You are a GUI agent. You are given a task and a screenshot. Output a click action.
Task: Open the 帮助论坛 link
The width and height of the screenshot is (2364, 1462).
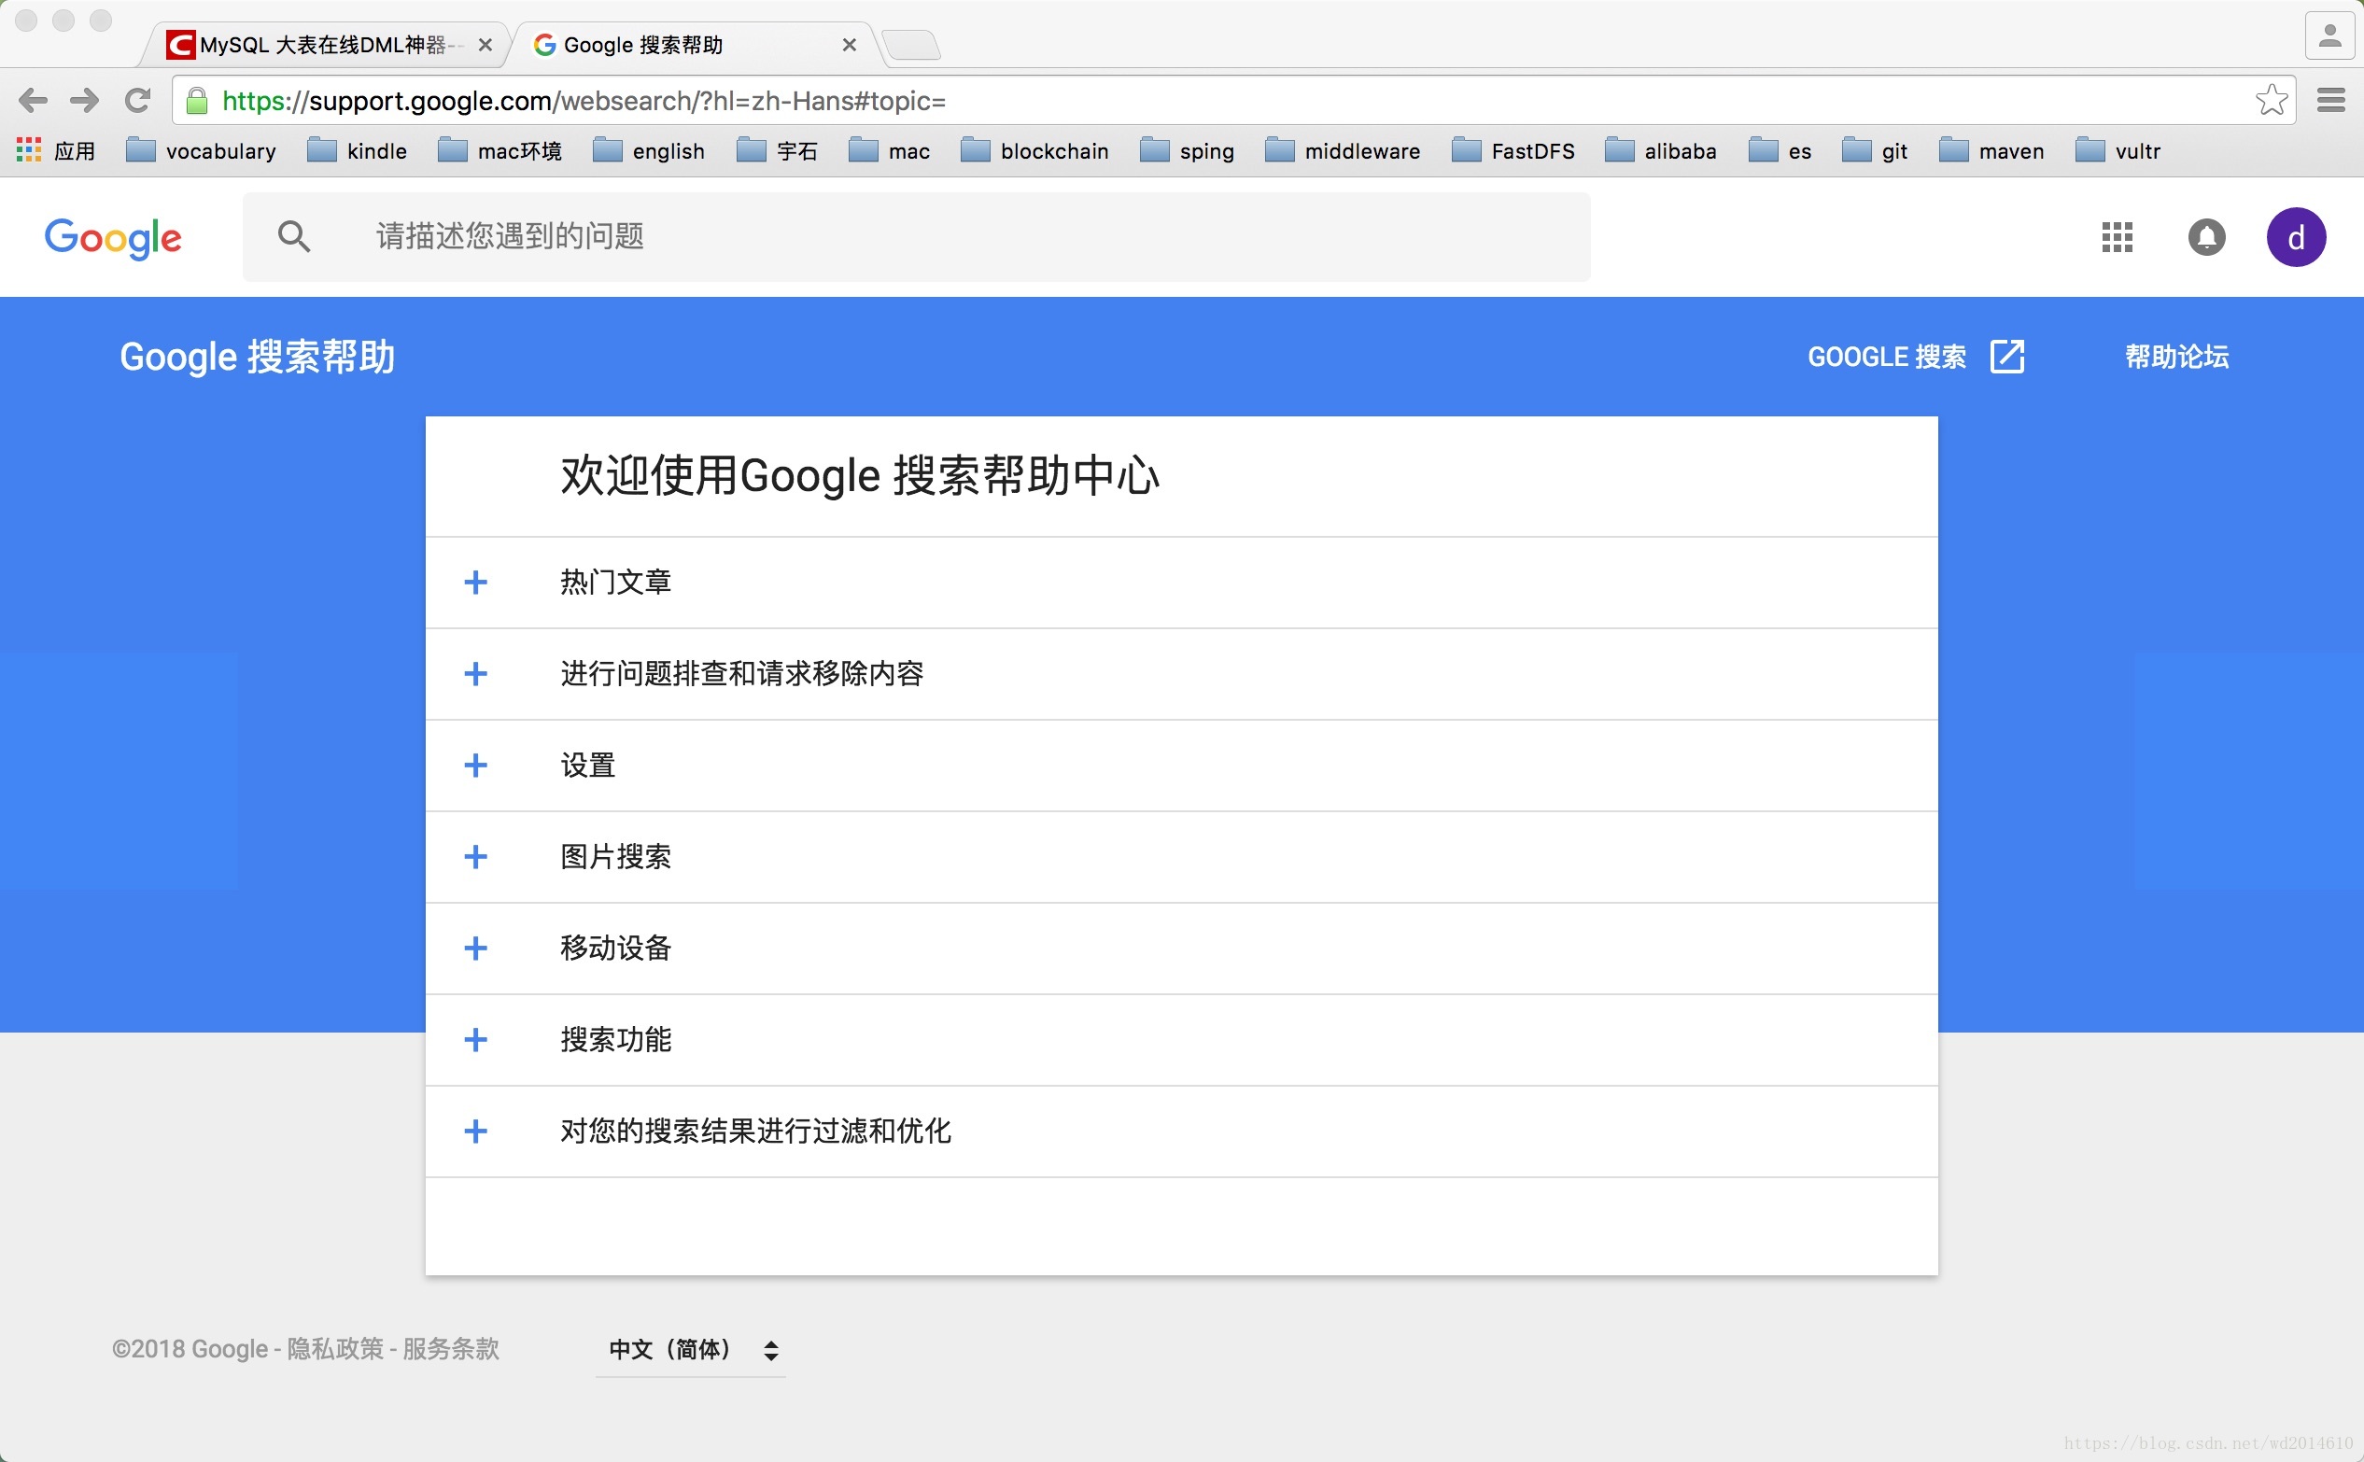[2176, 356]
